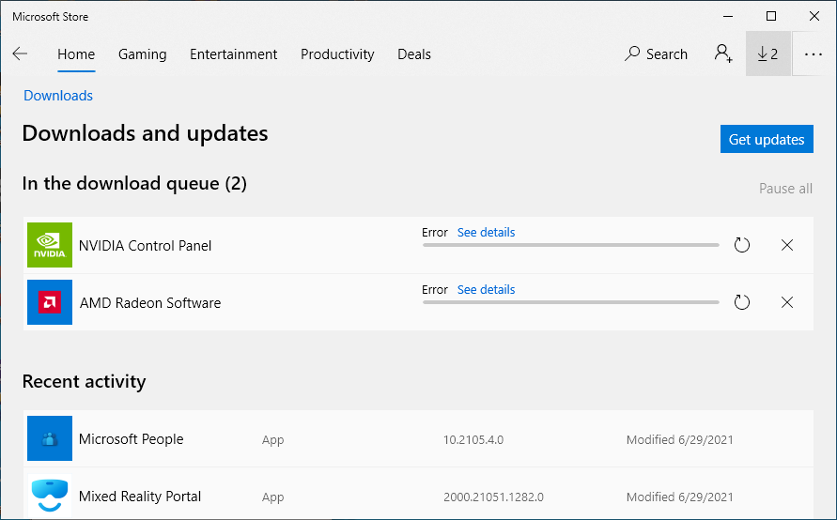Image resolution: width=837 pixels, height=520 pixels.
Task: Open the account sign-in icon
Action: [x=723, y=54]
